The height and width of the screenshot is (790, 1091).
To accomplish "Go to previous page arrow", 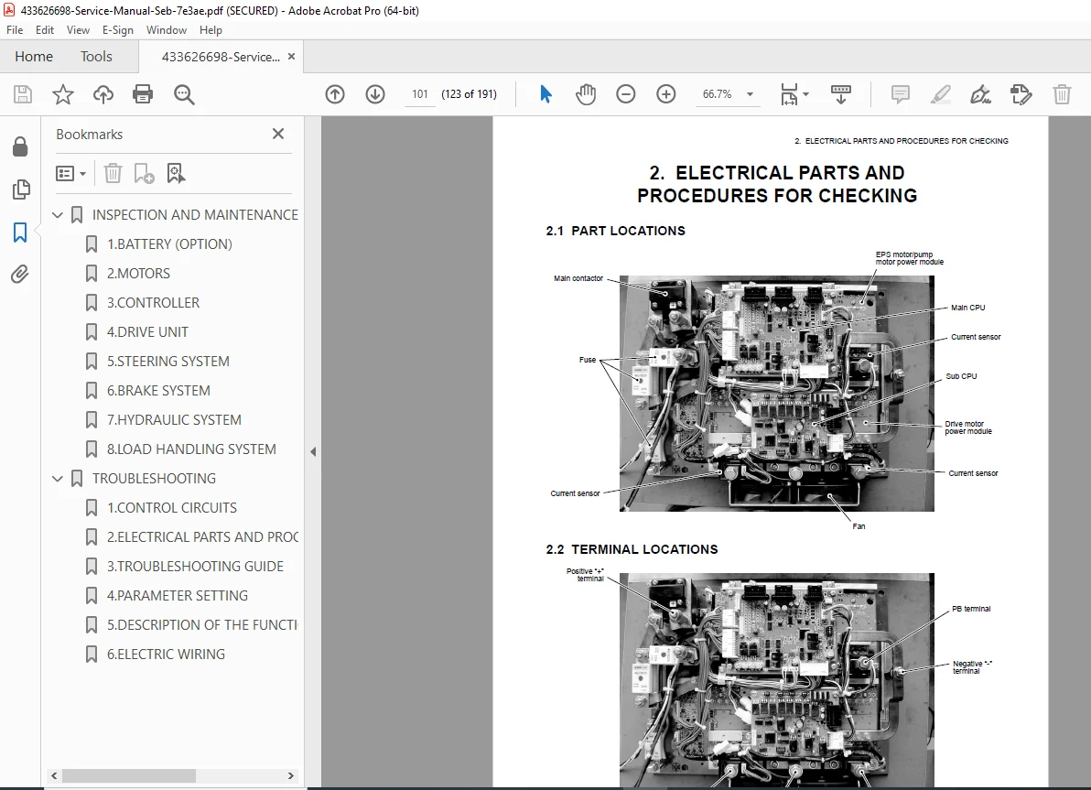I will [335, 94].
